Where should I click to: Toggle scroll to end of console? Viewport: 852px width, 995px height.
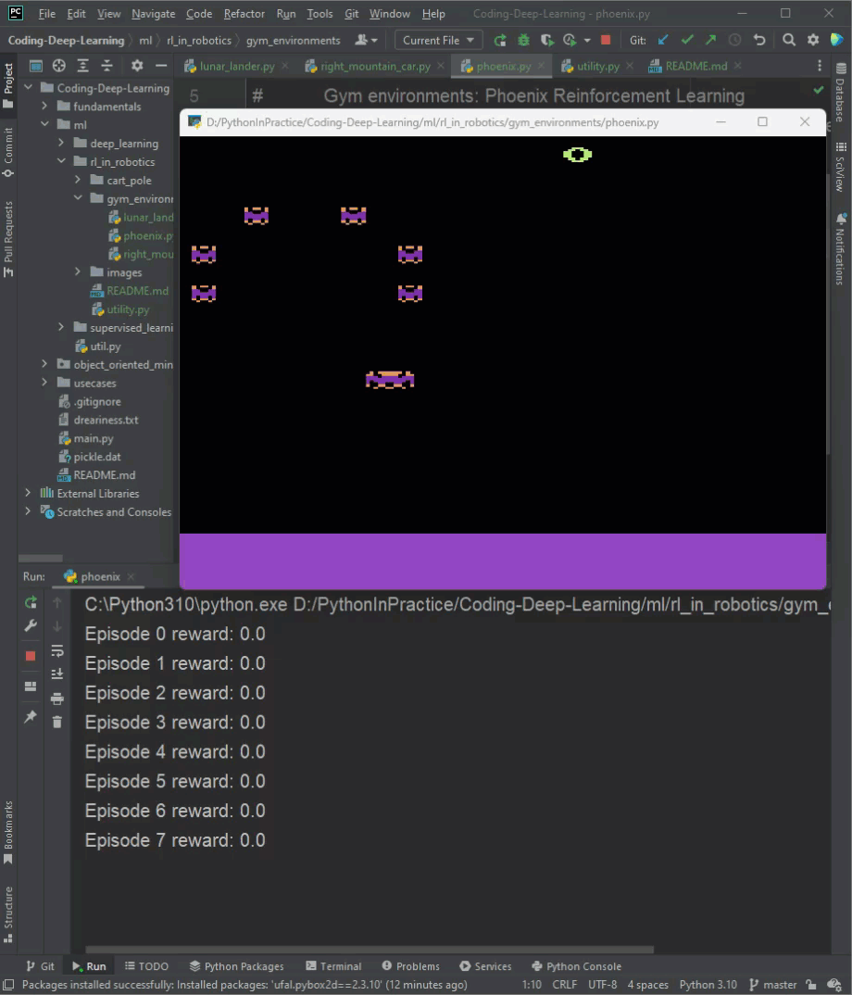point(57,674)
